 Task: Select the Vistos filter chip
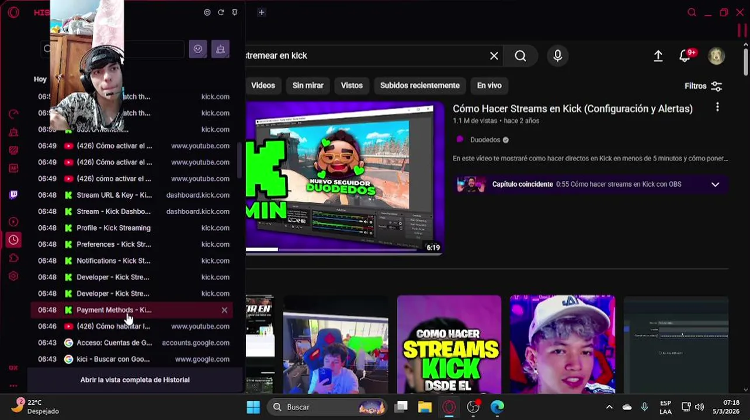352,85
